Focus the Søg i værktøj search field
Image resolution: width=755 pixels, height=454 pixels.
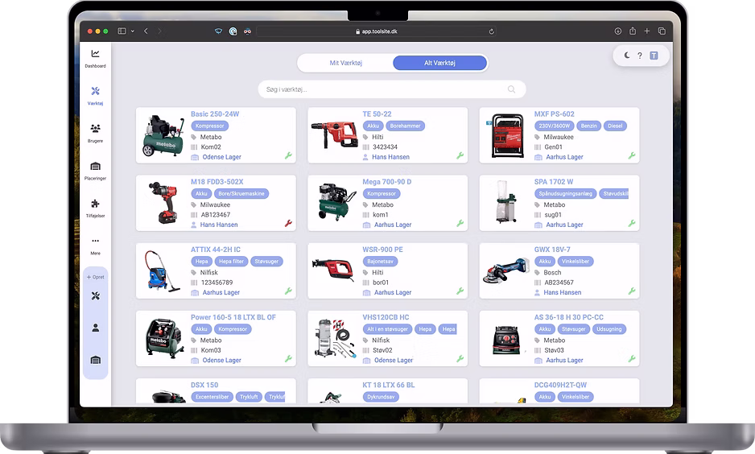(x=391, y=89)
